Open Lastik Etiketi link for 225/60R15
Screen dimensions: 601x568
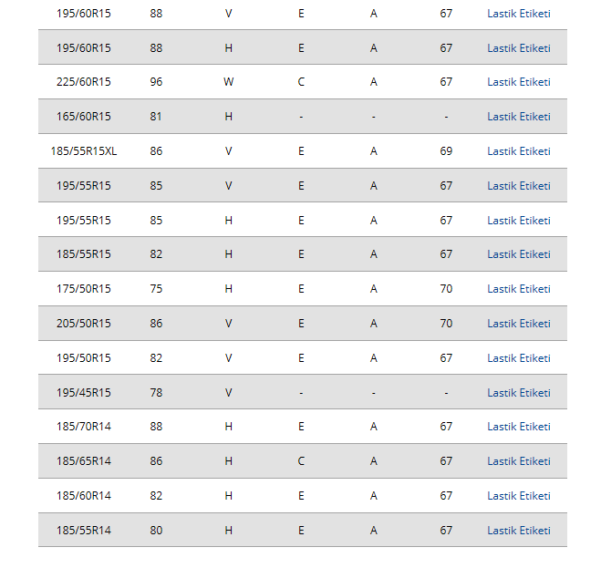(518, 82)
